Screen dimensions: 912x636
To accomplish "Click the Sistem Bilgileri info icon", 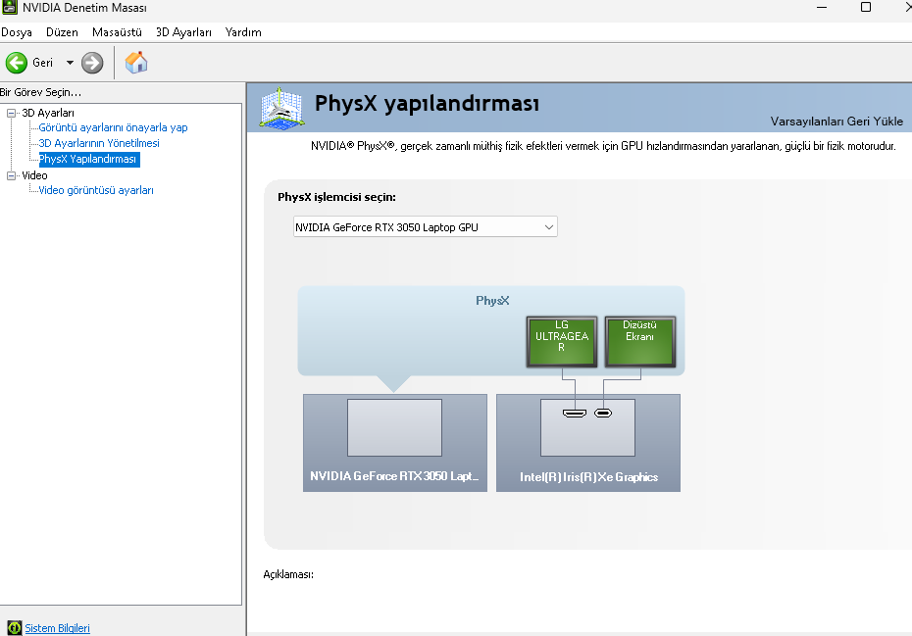I will tap(15, 628).
